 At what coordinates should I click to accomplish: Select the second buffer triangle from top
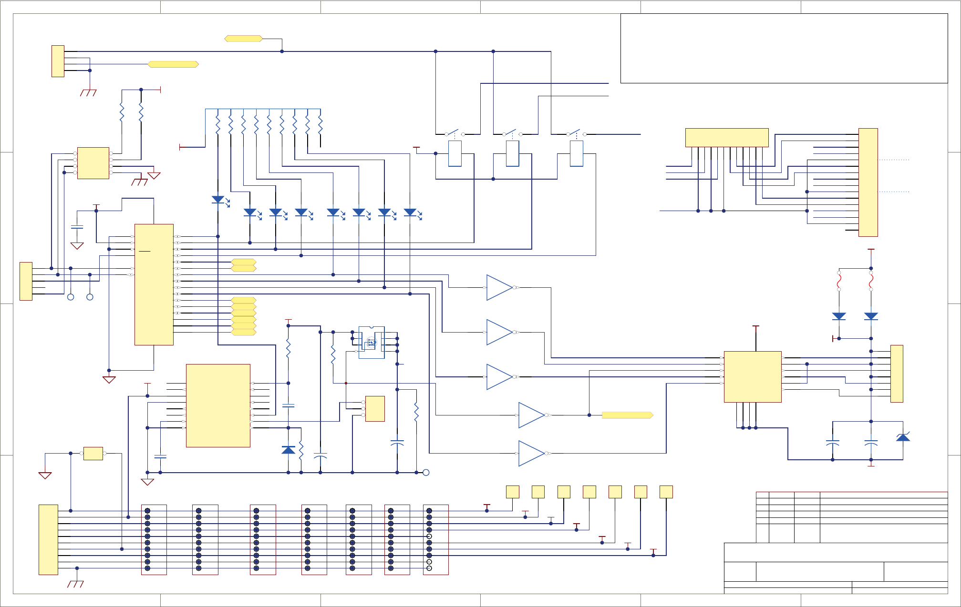point(499,332)
